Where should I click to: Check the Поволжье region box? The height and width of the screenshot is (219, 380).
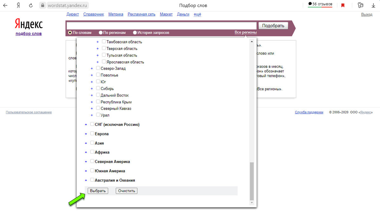pos(98,75)
